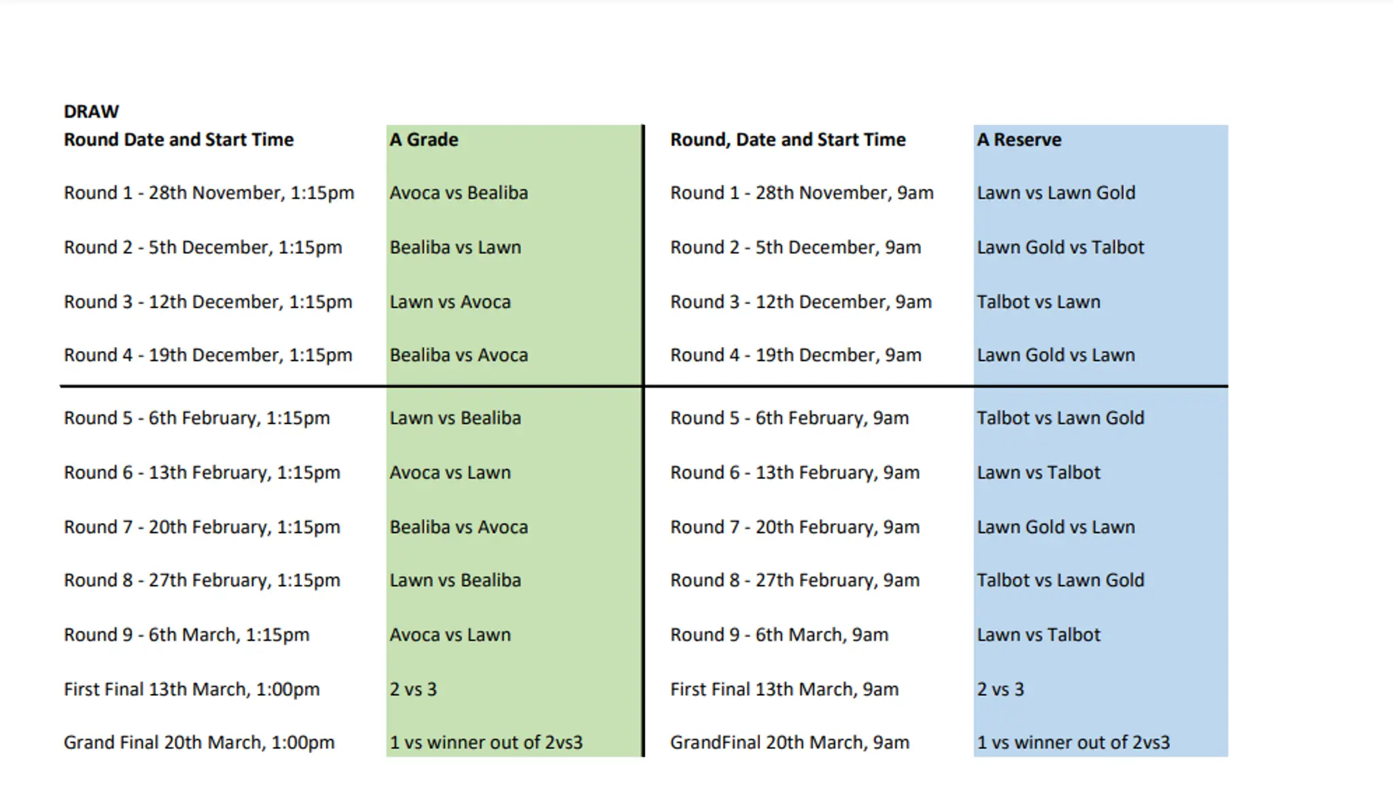Click the DRAW heading
The width and height of the screenshot is (1393, 785).
point(91,112)
